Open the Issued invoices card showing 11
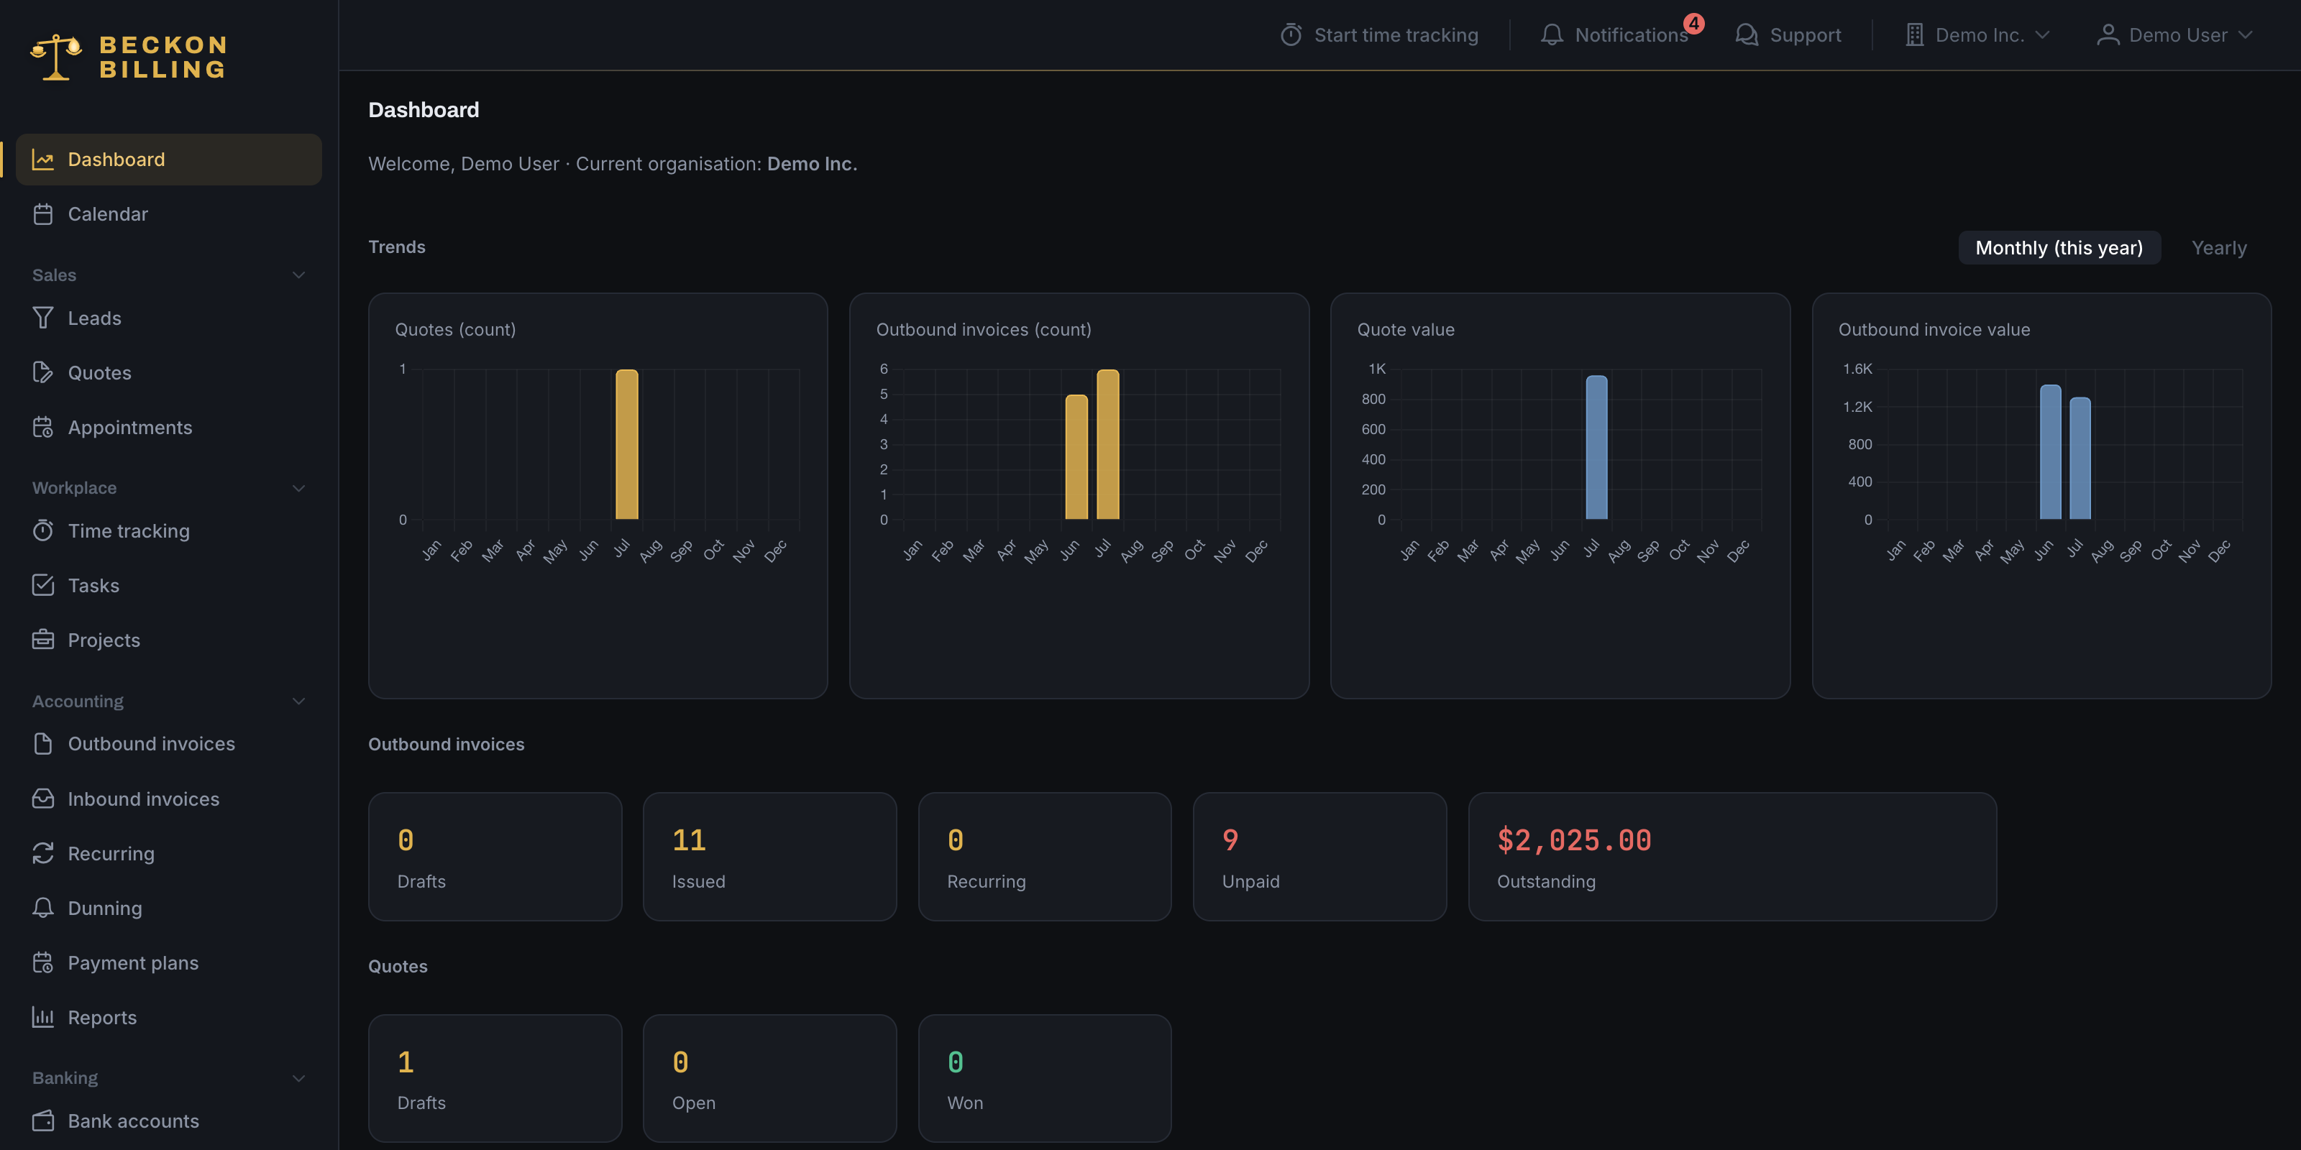The height and width of the screenshot is (1150, 2301). [770, 857]
